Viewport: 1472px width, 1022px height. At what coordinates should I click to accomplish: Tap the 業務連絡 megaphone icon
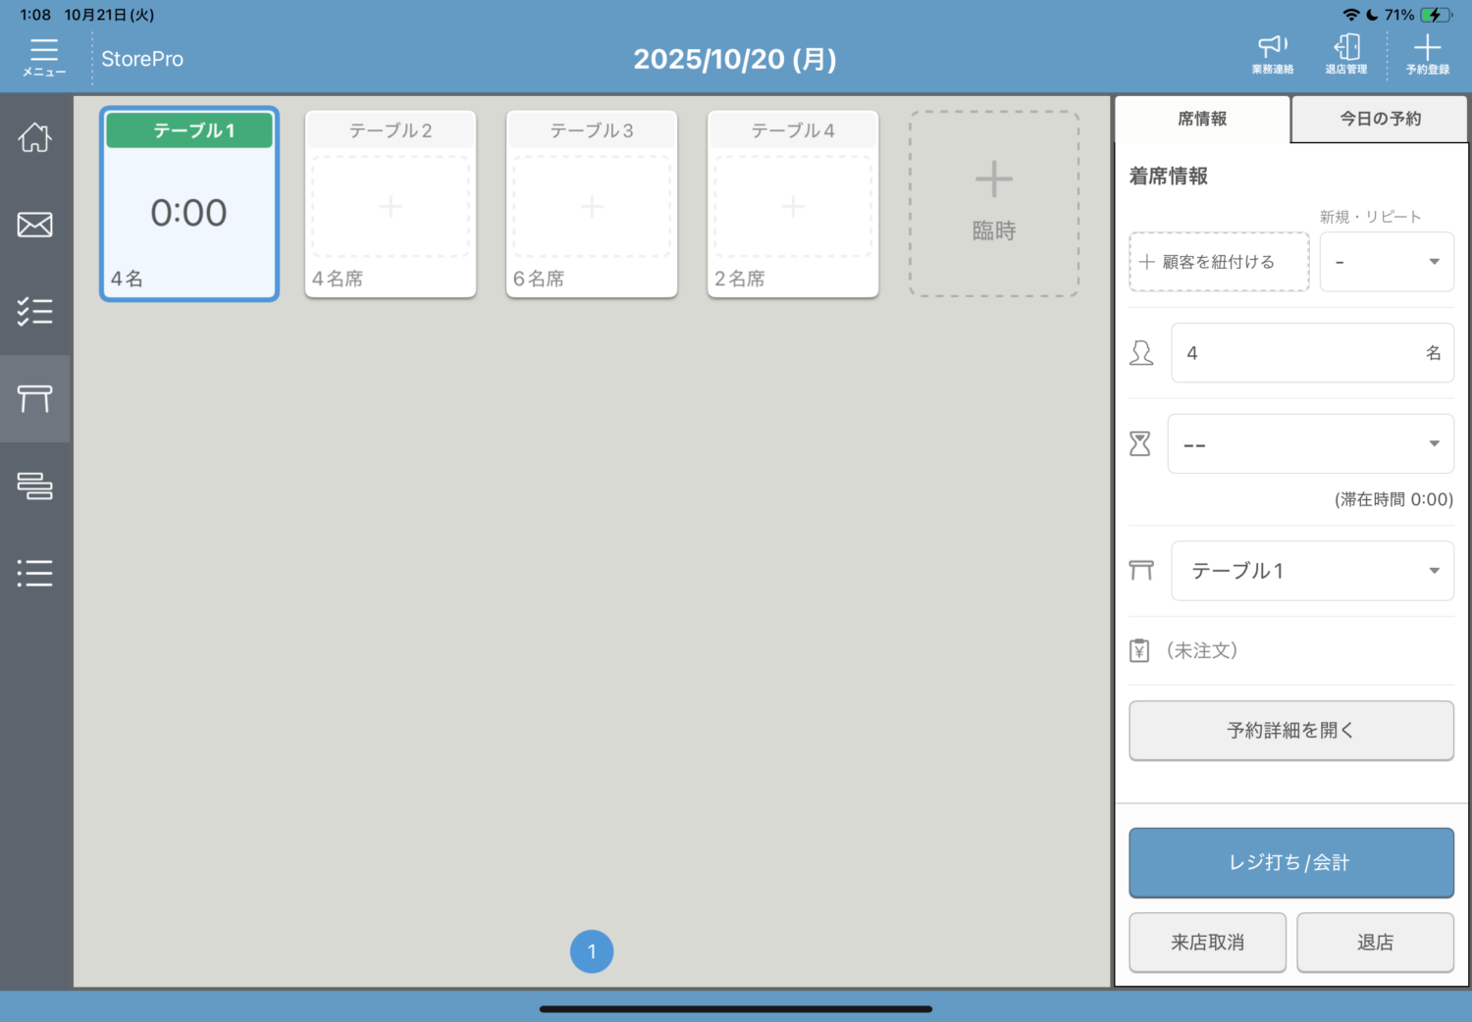pyautogui.click(x=1272, y=54)
